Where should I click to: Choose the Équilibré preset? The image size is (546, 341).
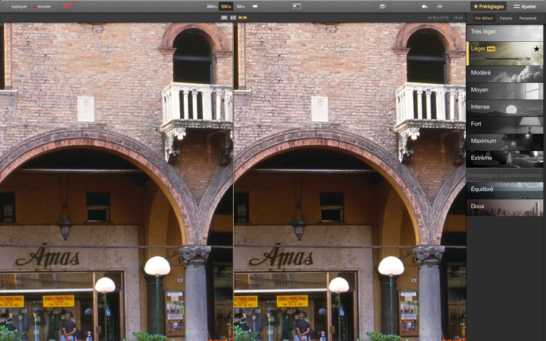(505, 190)
